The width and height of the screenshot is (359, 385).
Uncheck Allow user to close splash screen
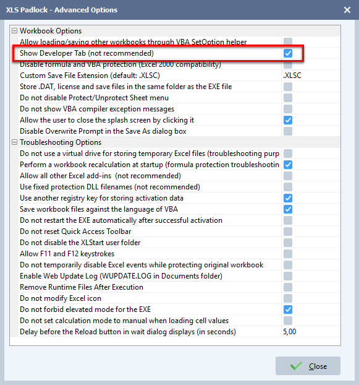click(288, 120)
